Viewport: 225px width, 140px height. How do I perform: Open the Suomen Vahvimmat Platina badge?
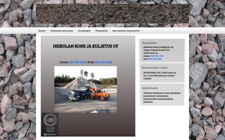pos(50,124)
